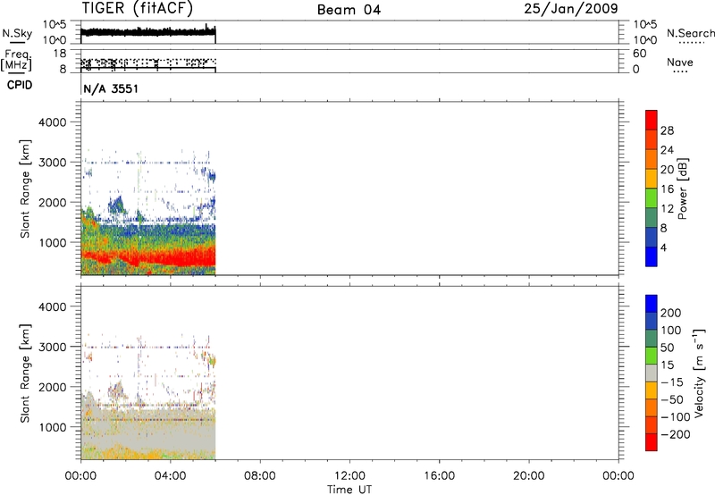
Task: Click the CPID label
Action: pyautogui.click(x=20, y=85)
